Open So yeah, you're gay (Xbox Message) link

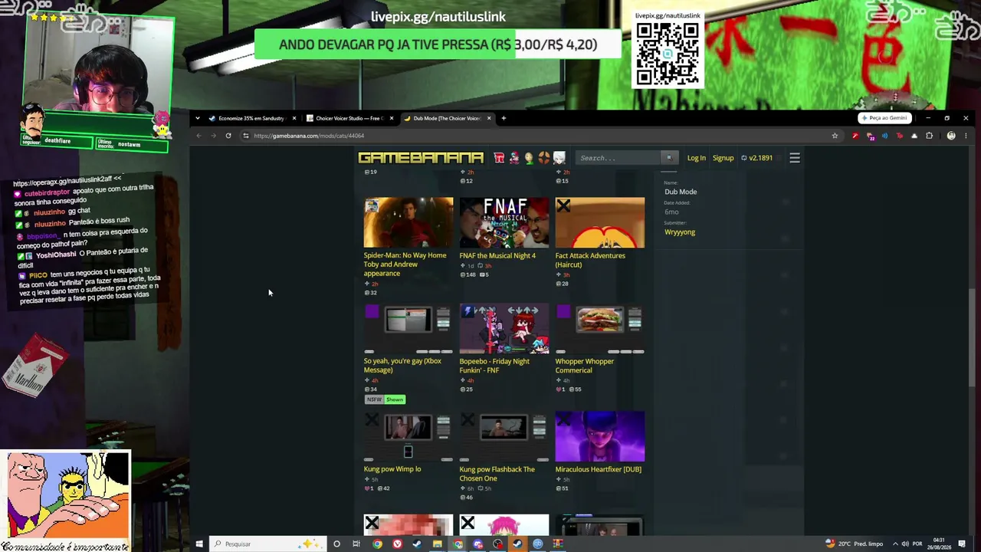click(x=402, y=366)
